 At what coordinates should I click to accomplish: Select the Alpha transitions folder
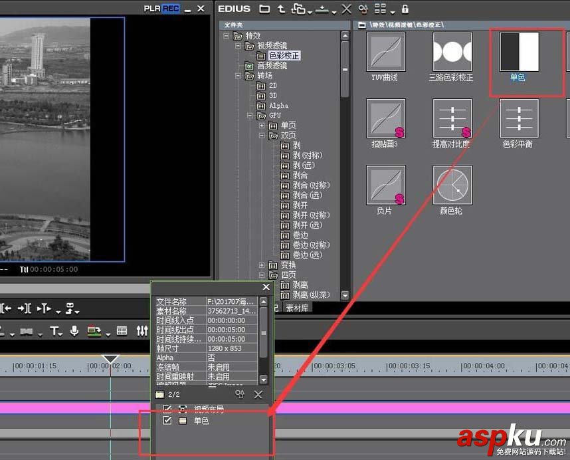point(279,106)
